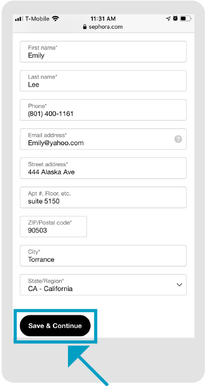The height and width of the screenshot is (386, 206).
Task: Focus the ZIP/Postal code field
Action: click(x=54, y=226)
